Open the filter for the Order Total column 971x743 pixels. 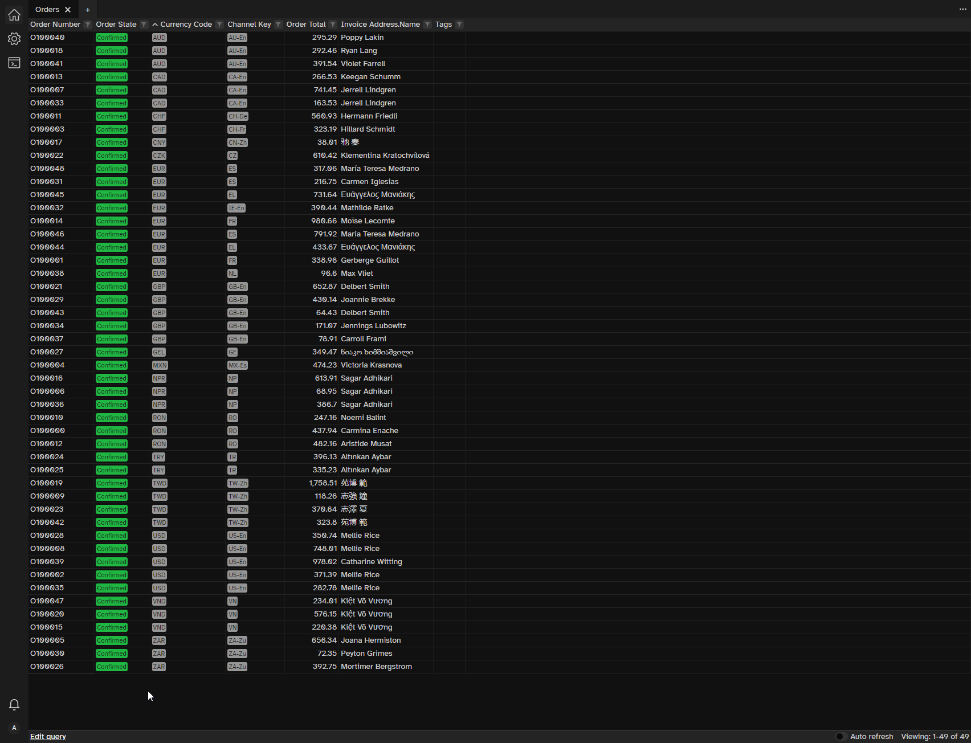pyautogui.click(x=332, y=25)
